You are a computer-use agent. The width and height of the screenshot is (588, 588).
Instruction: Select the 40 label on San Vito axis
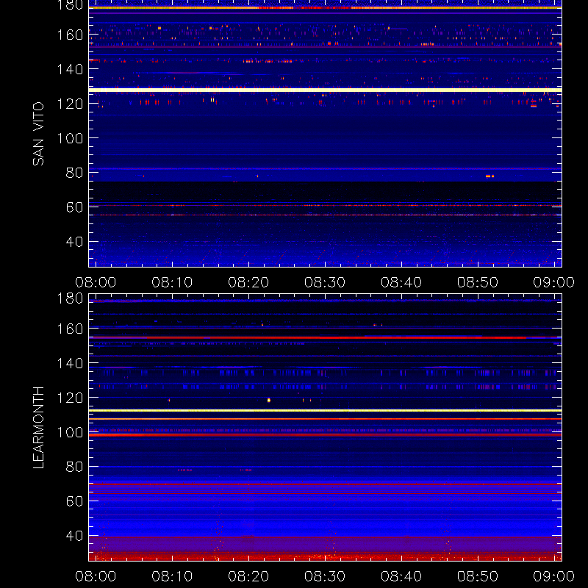[x=74, y=242]
